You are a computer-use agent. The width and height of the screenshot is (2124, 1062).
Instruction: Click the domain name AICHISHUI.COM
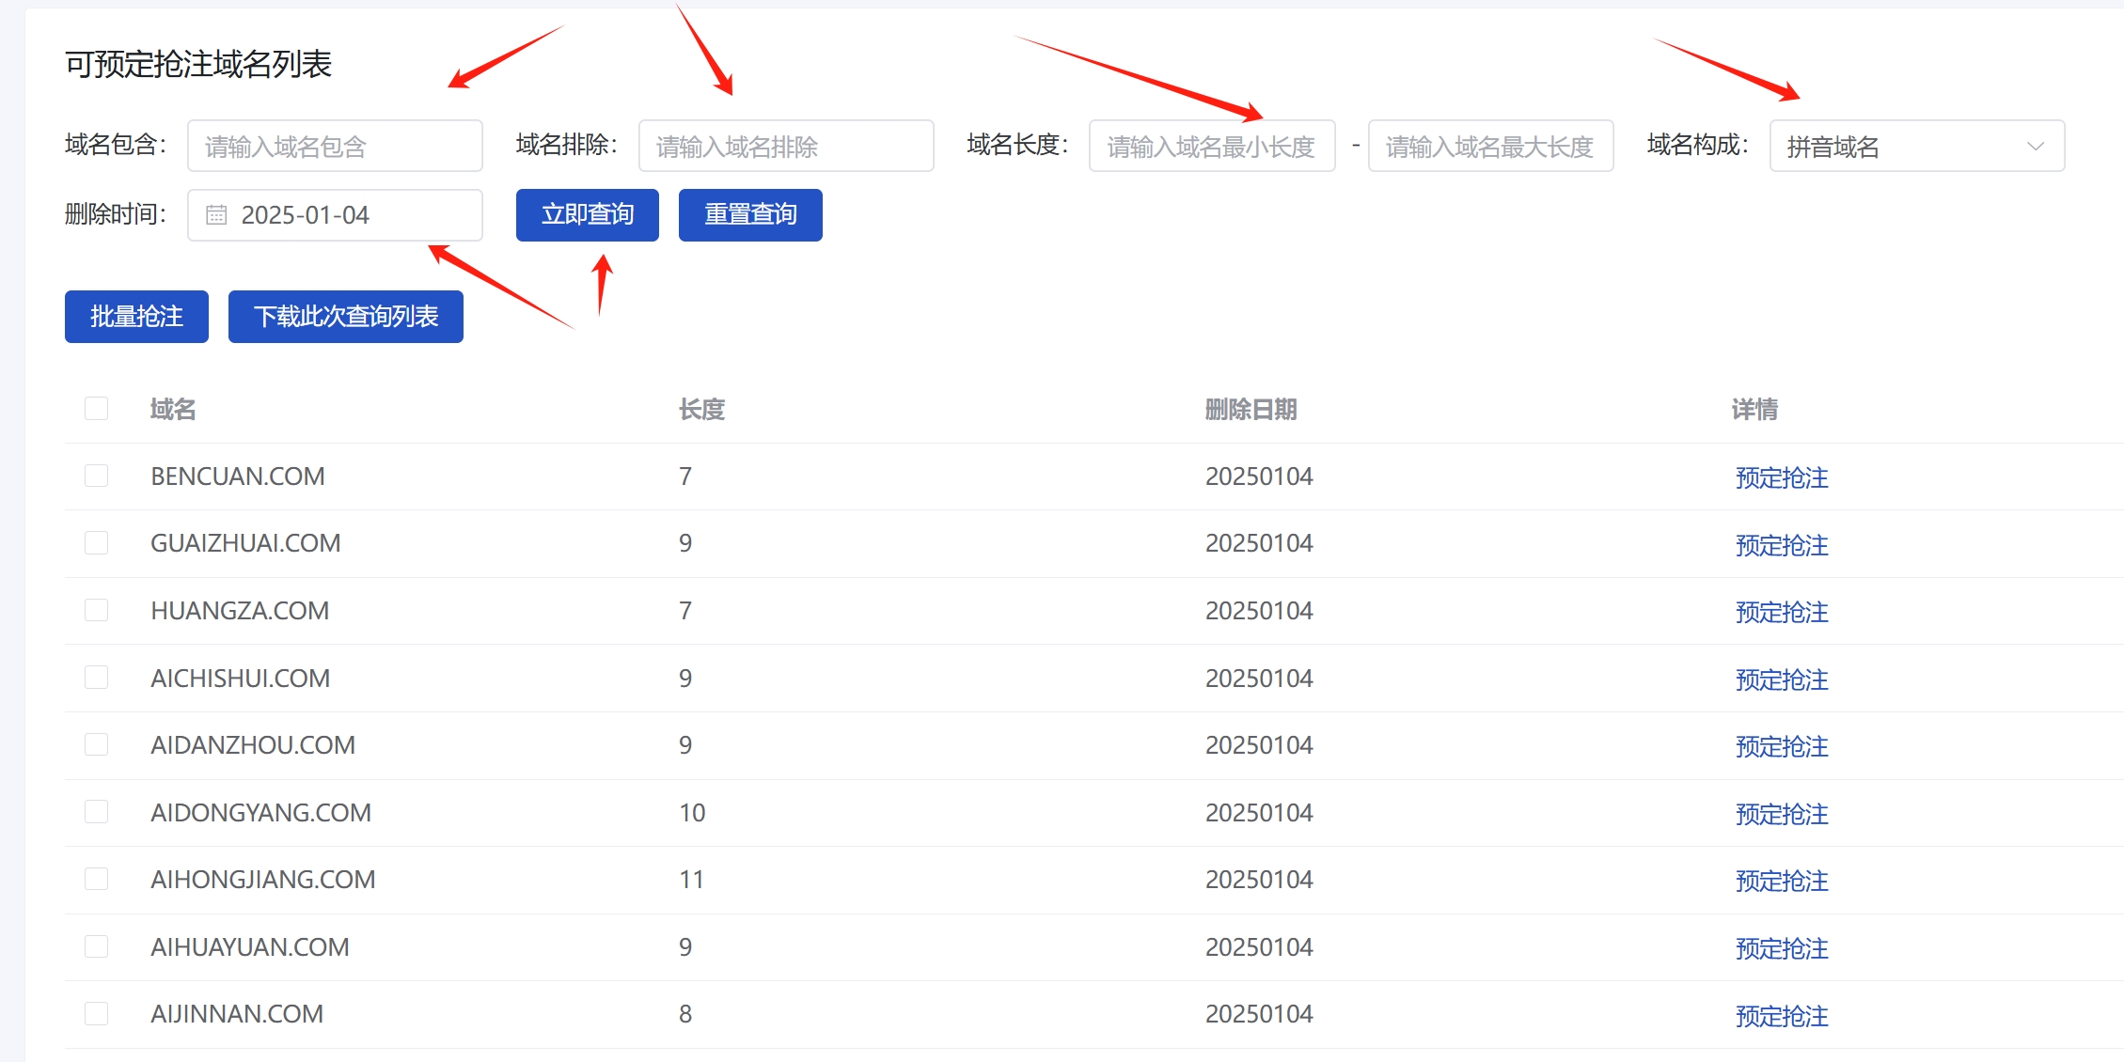(x=241, y=678)
